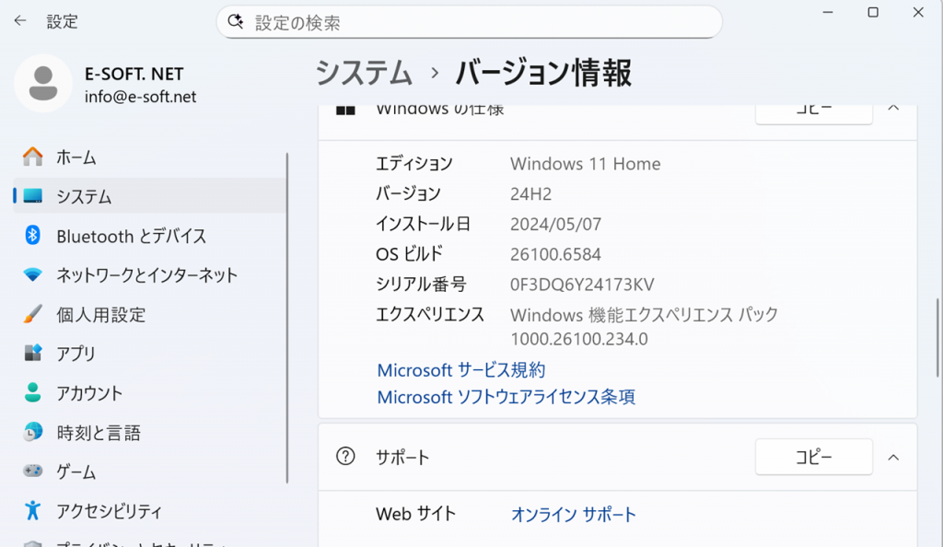The width and height of the screenshot is (943, 547).
Task: Click the Accessibility figure icon
Action: tap(33, 510)
